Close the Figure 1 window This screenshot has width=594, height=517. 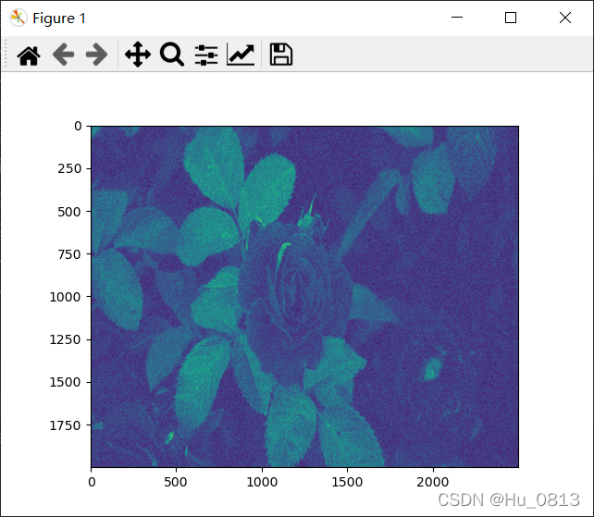(x=564, y=18)
